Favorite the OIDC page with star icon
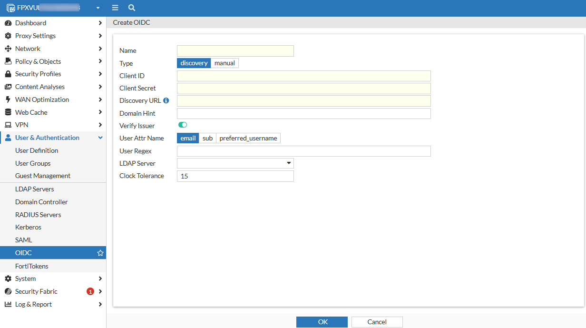This screenshot has height=328, width=586. (100, 253)
